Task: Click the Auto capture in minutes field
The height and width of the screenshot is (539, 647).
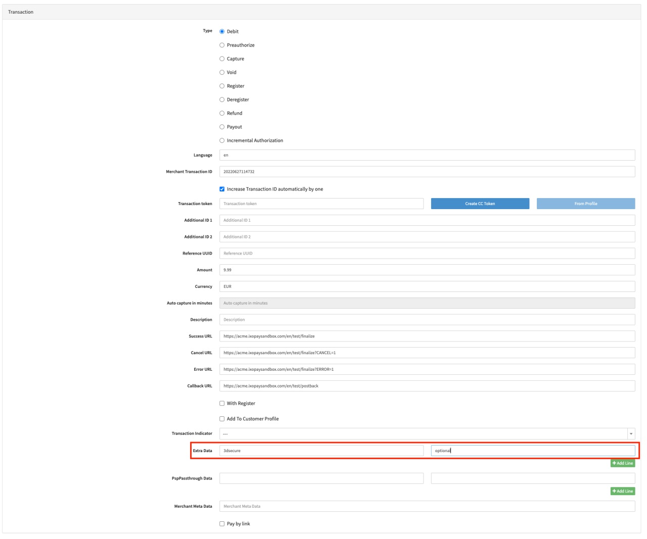Action: point(427,303)
